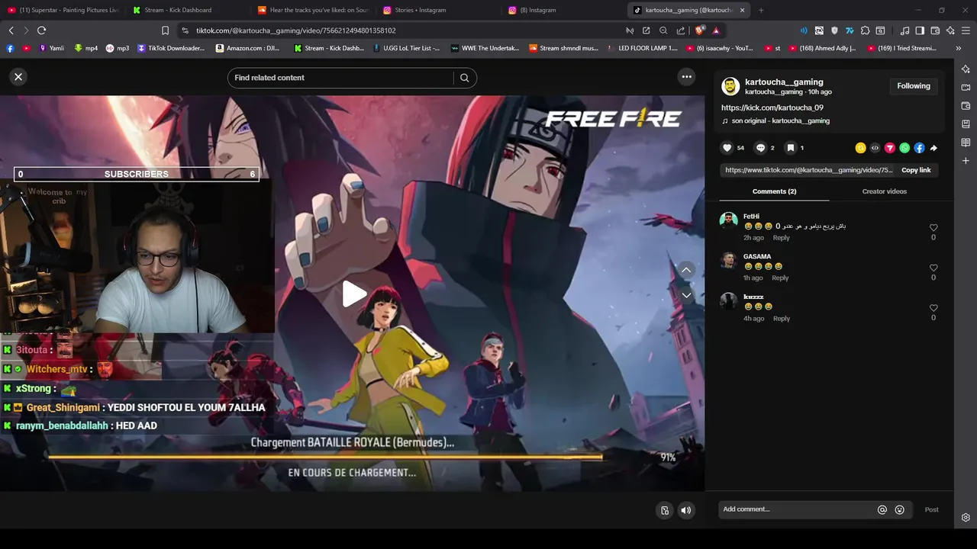Open more share options arrow
The image size is (977, 549).
[933, 148]
